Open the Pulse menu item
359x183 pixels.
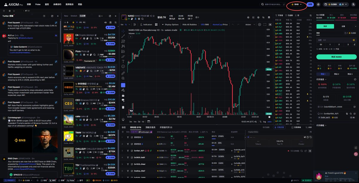click(38, 4)
